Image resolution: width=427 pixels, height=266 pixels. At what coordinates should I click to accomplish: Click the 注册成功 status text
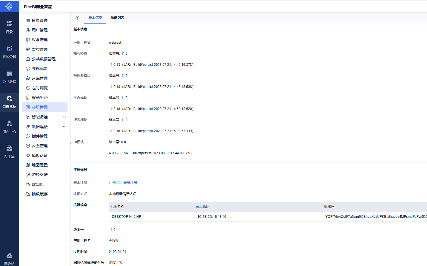[116, 183]
